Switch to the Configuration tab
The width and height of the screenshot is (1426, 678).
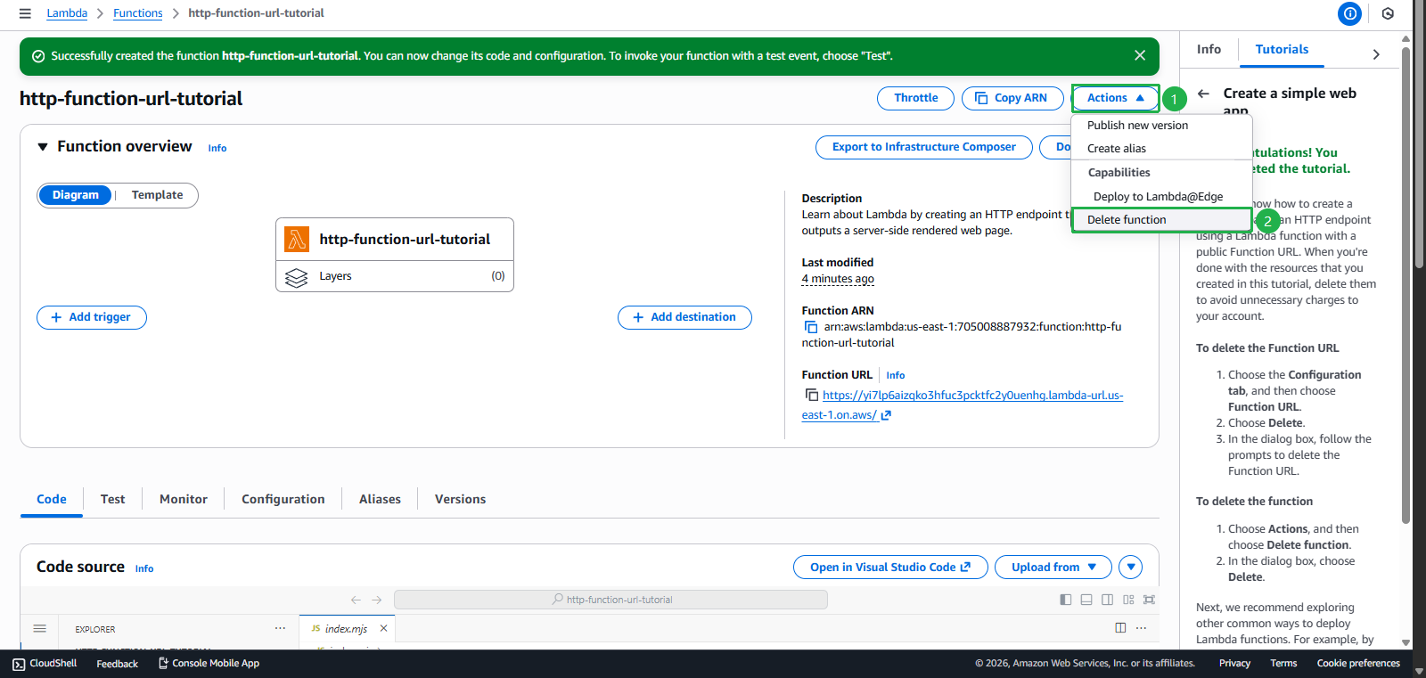pos(283,500)
